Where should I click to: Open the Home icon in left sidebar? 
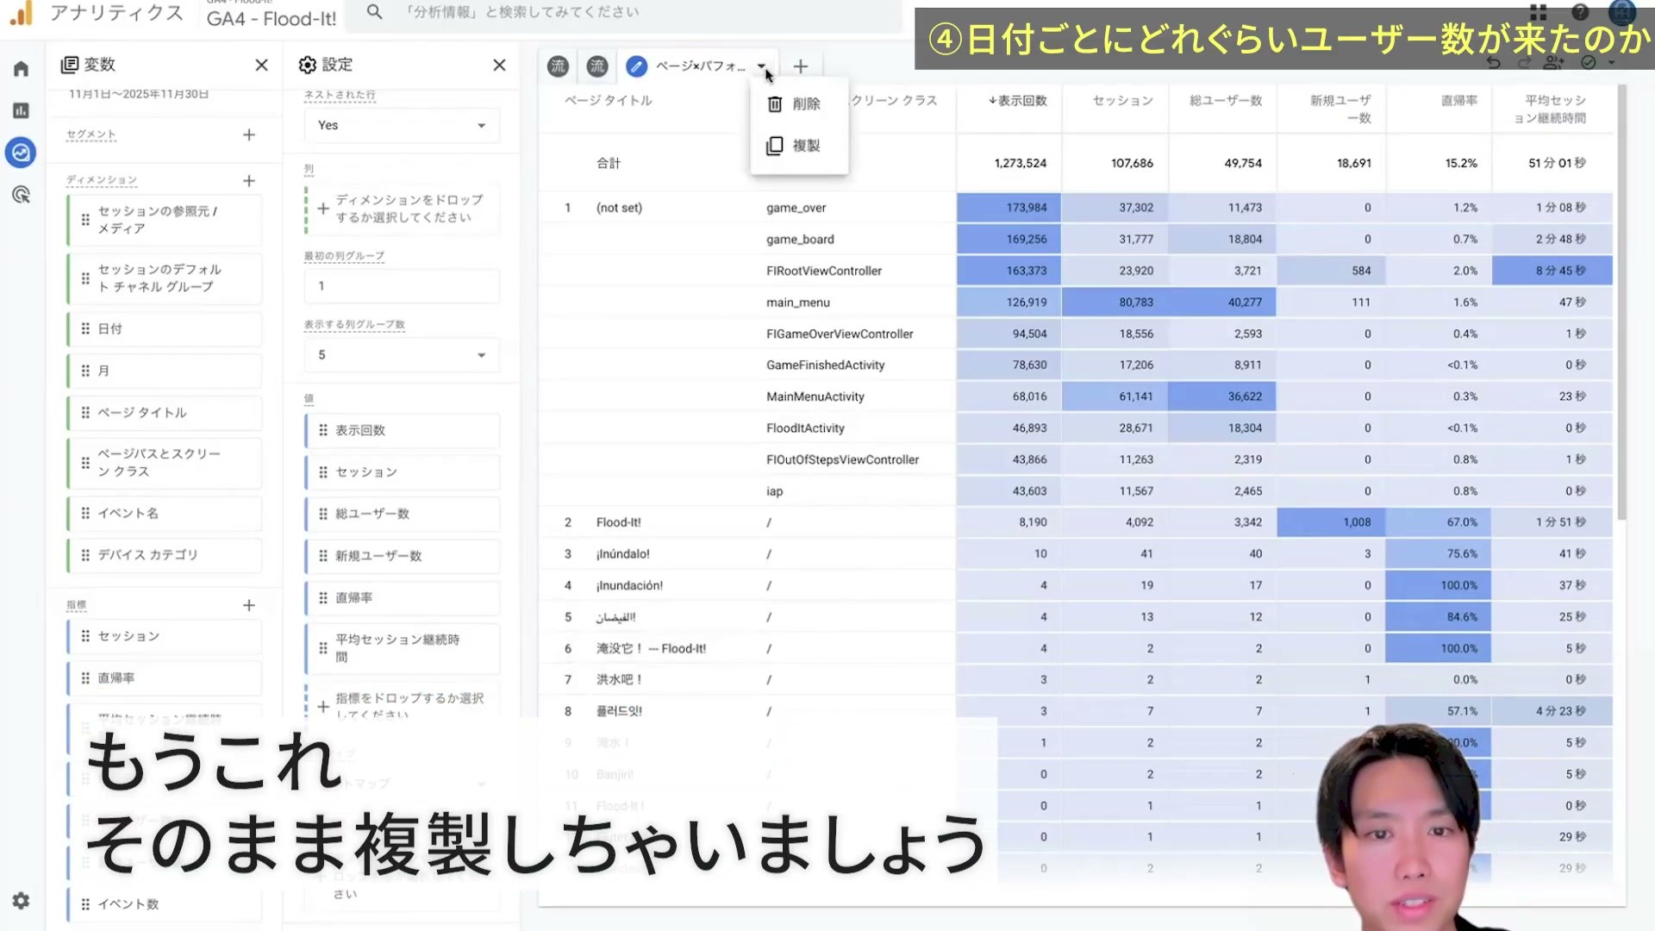[x=21, y=69]
